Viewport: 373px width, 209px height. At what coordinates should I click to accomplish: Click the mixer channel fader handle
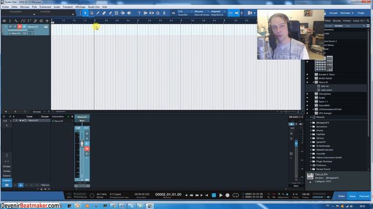[82, 143]
